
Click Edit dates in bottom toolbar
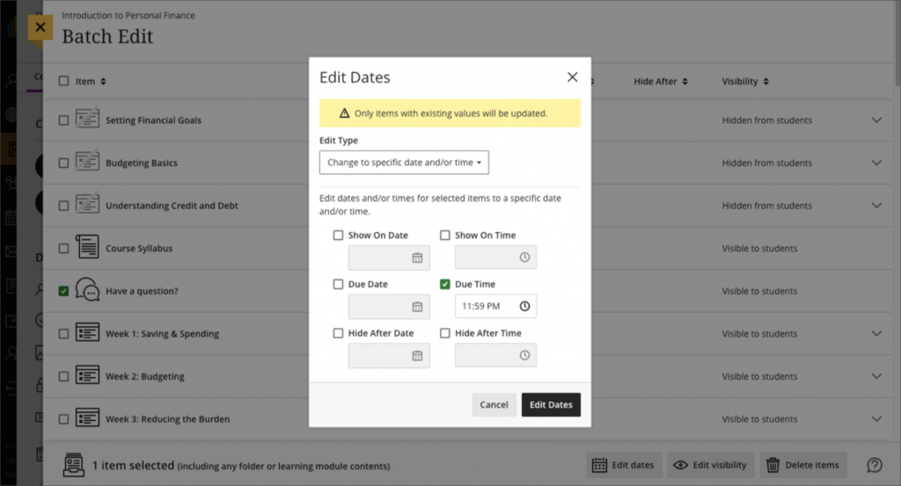624,465
